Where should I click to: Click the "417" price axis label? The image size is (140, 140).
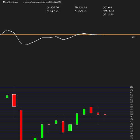(132, 131)
